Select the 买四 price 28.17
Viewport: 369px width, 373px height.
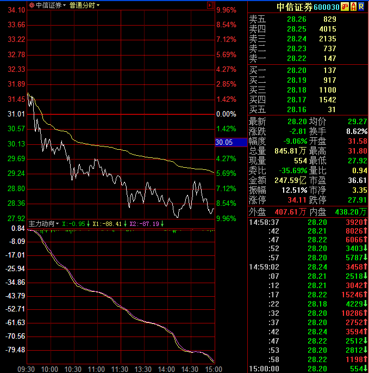(x=297, y=100)
